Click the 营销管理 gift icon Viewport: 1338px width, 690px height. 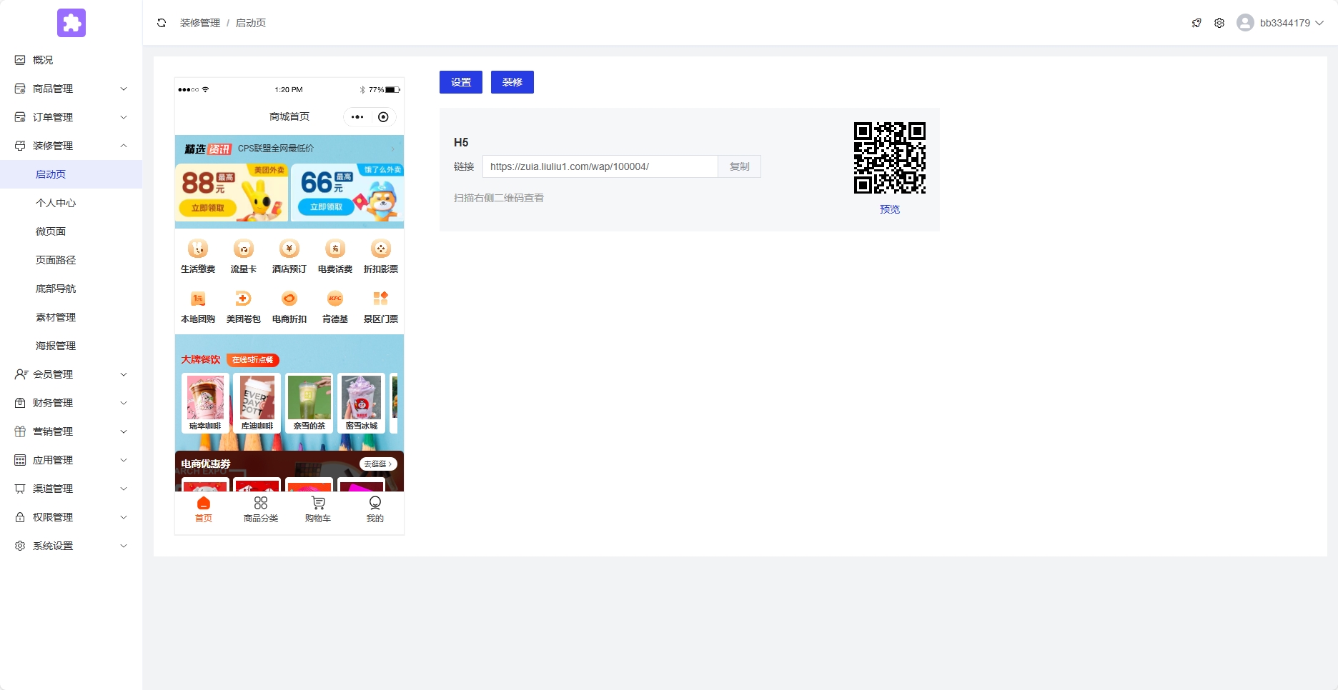[20, 431]
